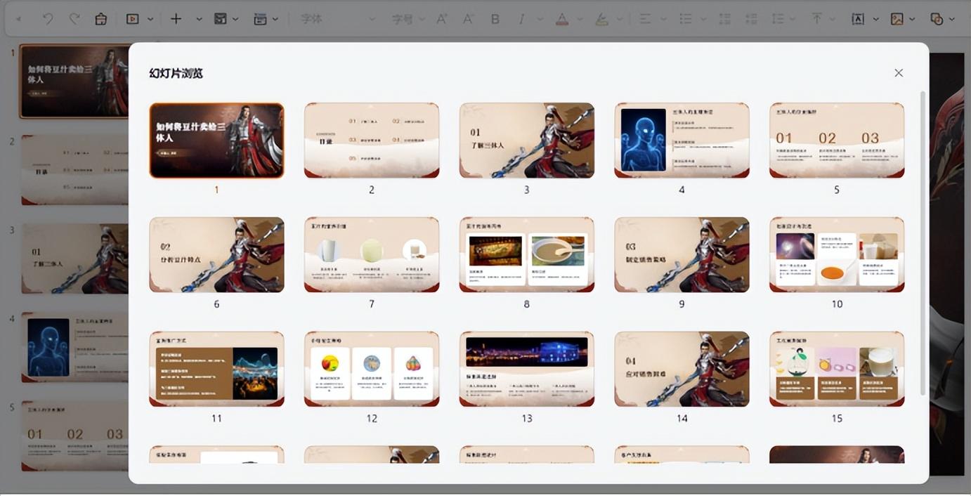Click the plus icon to add slide
Image resolution: width=971 pixels, height=496 pixels.
pyautogui.click(x=176, y=19)
